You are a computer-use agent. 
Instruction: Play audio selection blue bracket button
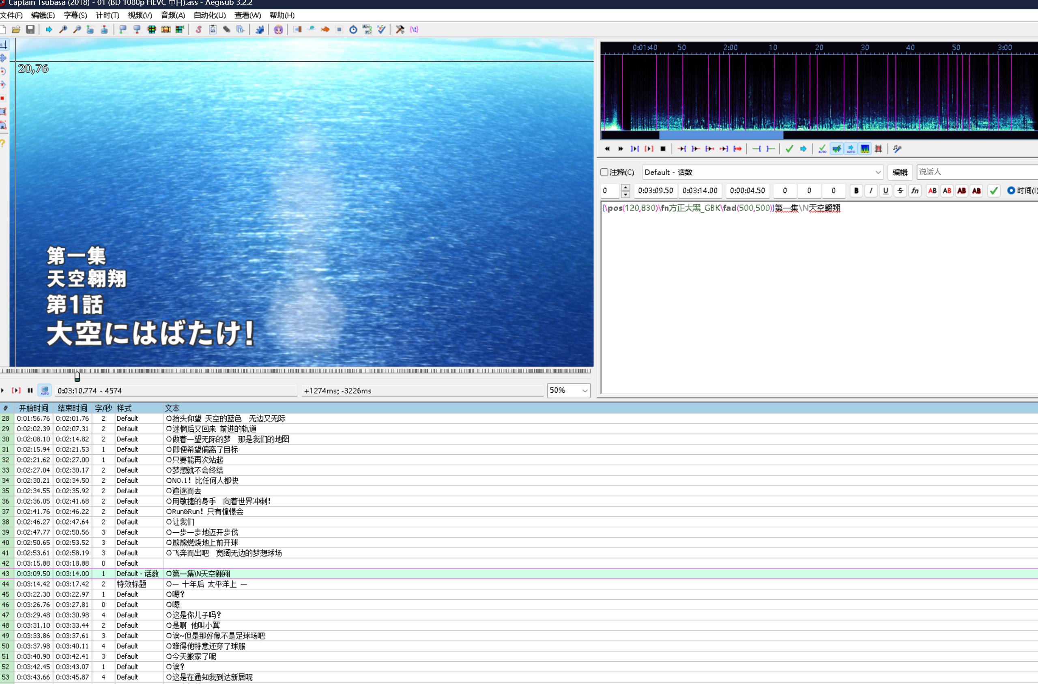pyautogui.click(x=635, y=149)
